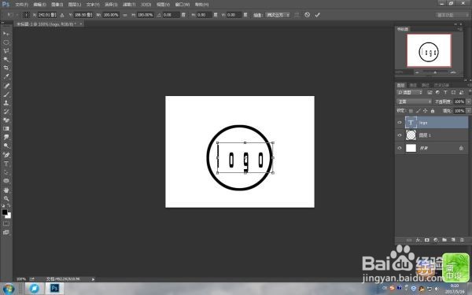Open status bar info arrow menu
The height and width of the screenshot is (295, 472).
click(93, 279)
